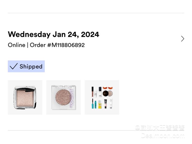Click the Dealmoon.com watermark text

(x=163, y=136)
